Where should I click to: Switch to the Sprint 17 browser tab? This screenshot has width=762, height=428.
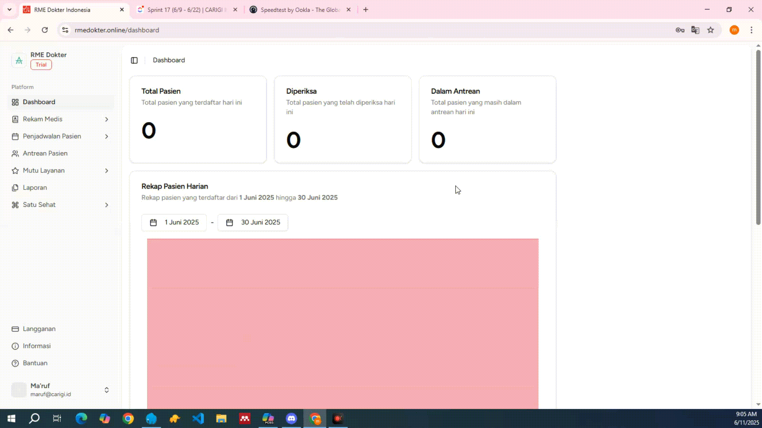point(185,10)
